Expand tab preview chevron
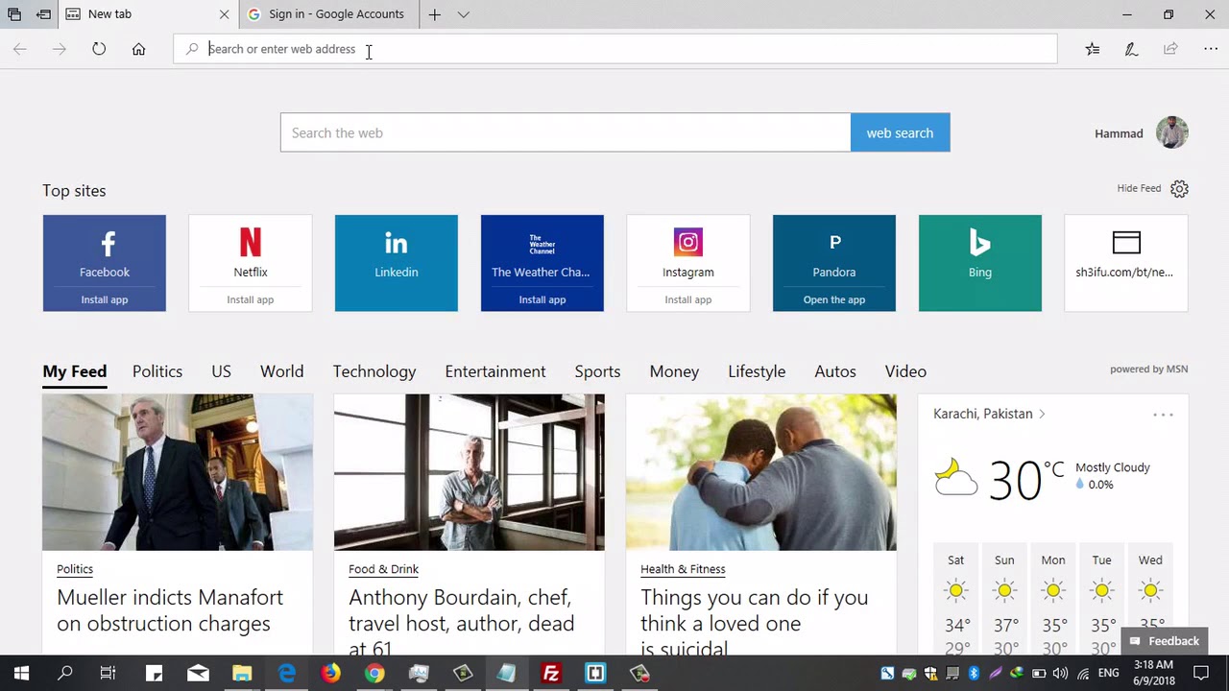 tap(464, 14)
